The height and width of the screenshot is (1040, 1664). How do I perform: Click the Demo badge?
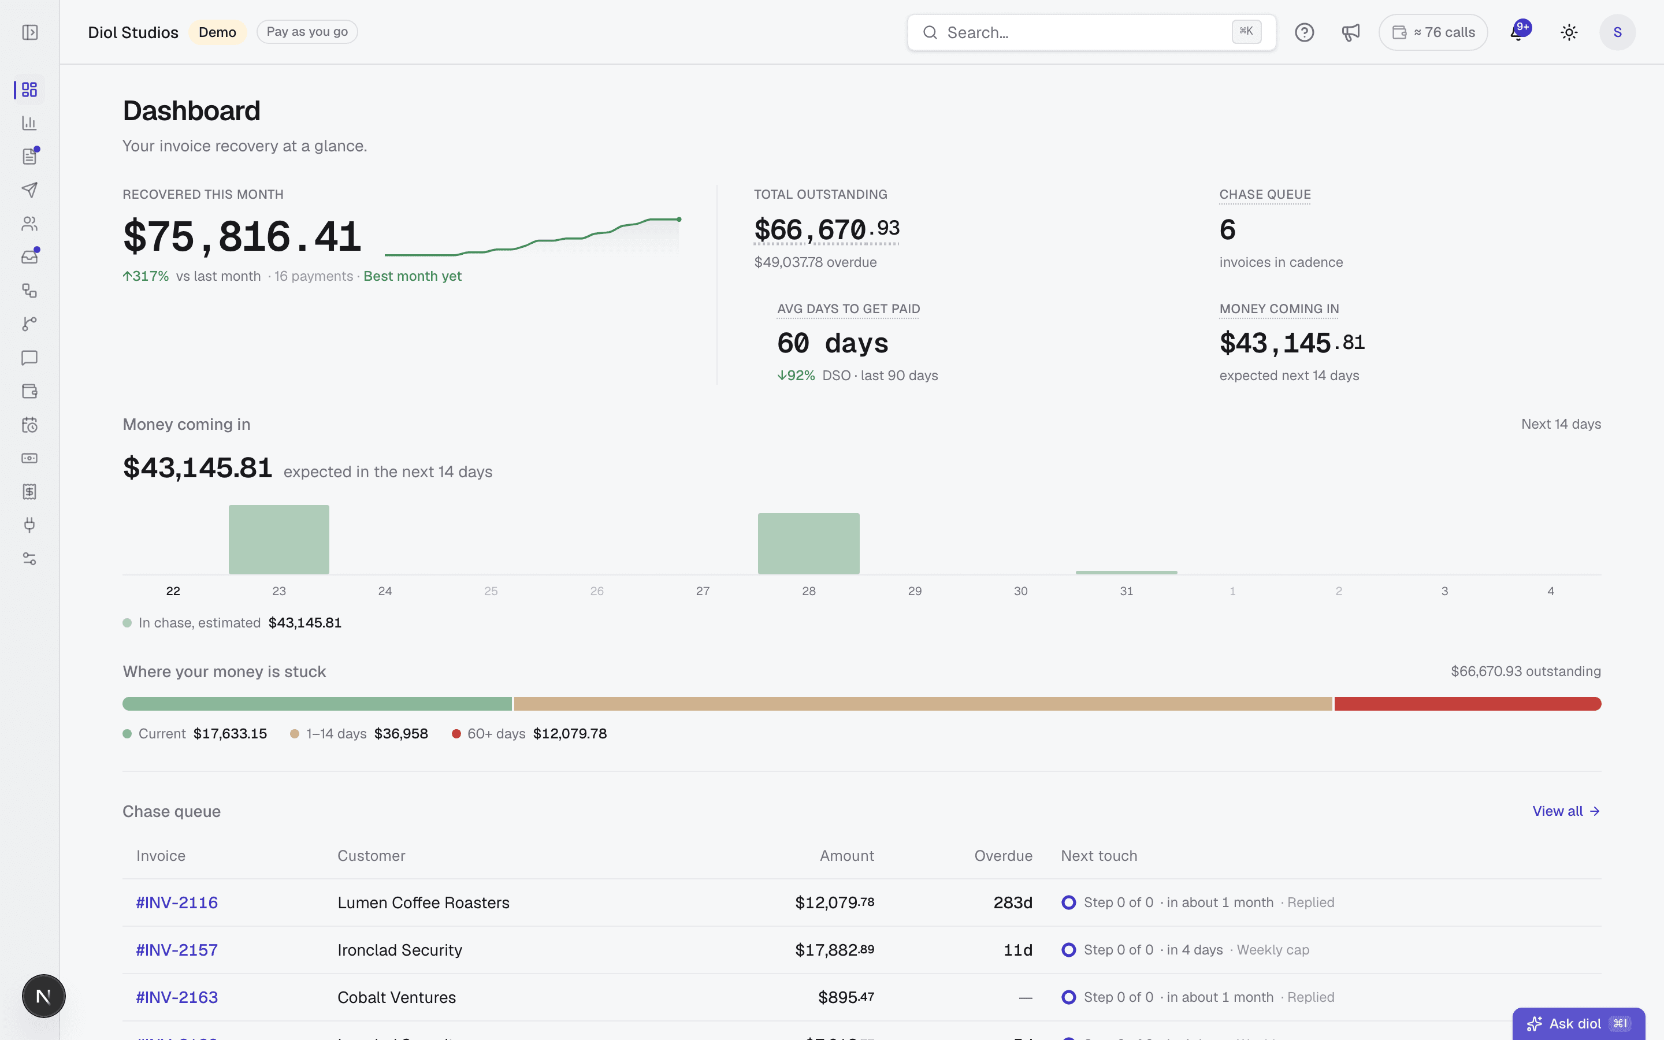pyautogui.click(x=217, y=32)
